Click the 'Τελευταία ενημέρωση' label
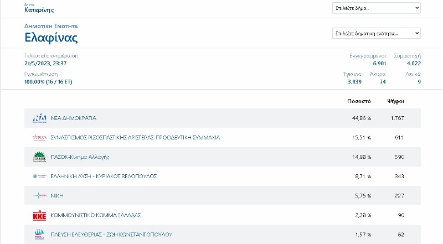 click(51, 56)
